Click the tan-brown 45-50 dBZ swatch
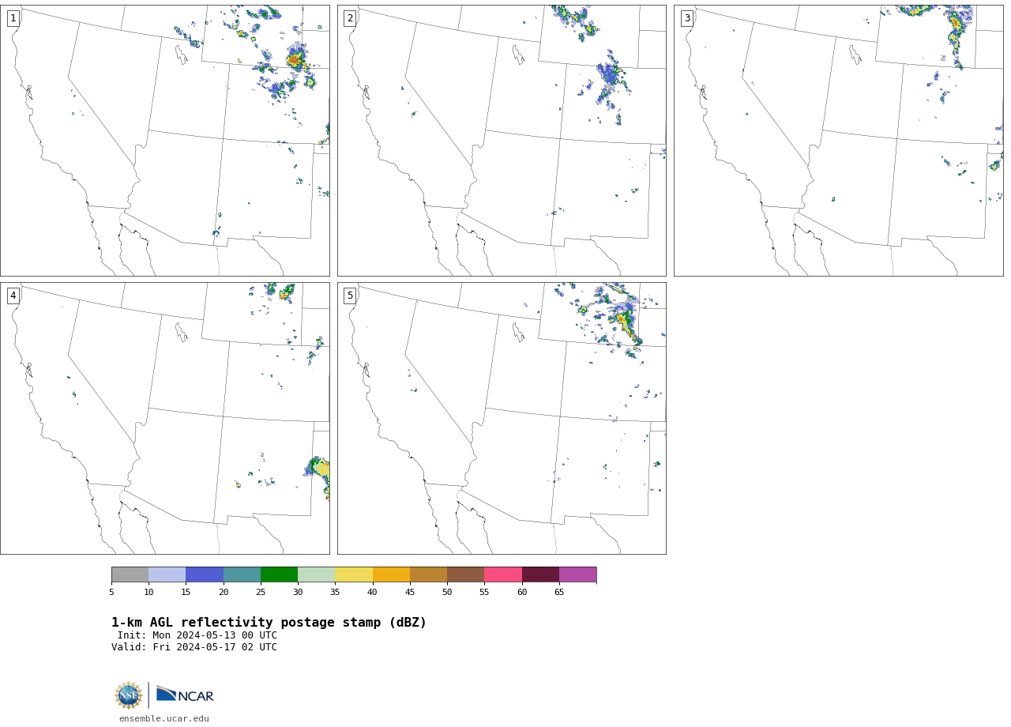Viewport: 1011px width, 727px height. click(428, 574)
